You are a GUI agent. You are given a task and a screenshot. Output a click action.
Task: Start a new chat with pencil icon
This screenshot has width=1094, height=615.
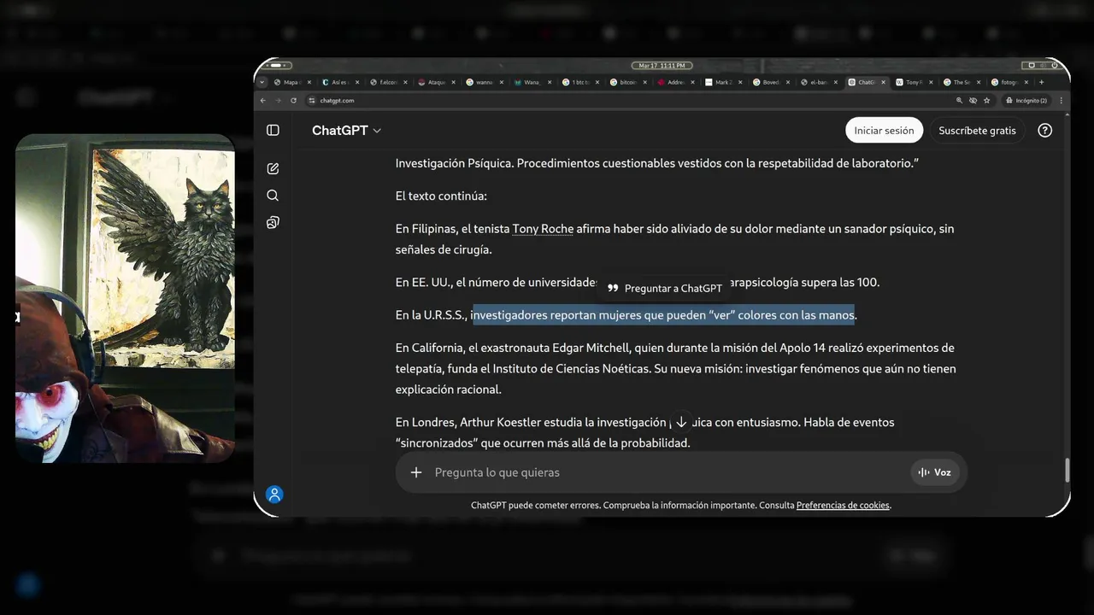pos(273,168)
